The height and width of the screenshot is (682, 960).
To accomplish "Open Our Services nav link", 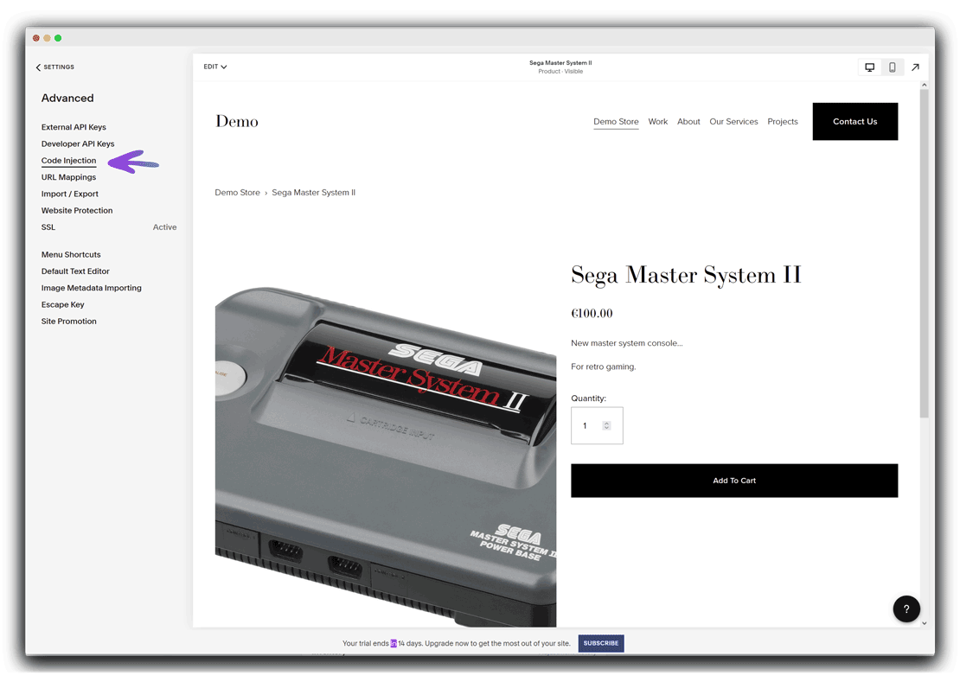I will [733, 122].
